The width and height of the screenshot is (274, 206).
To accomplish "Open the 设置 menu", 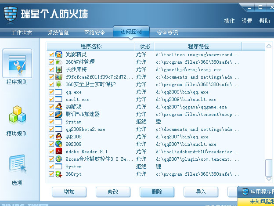I will 247,21.
